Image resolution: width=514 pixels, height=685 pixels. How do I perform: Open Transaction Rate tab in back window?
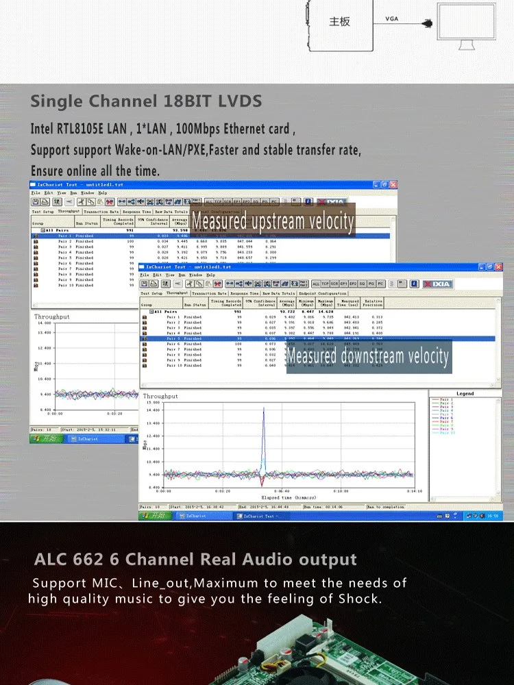click(101, 212)
